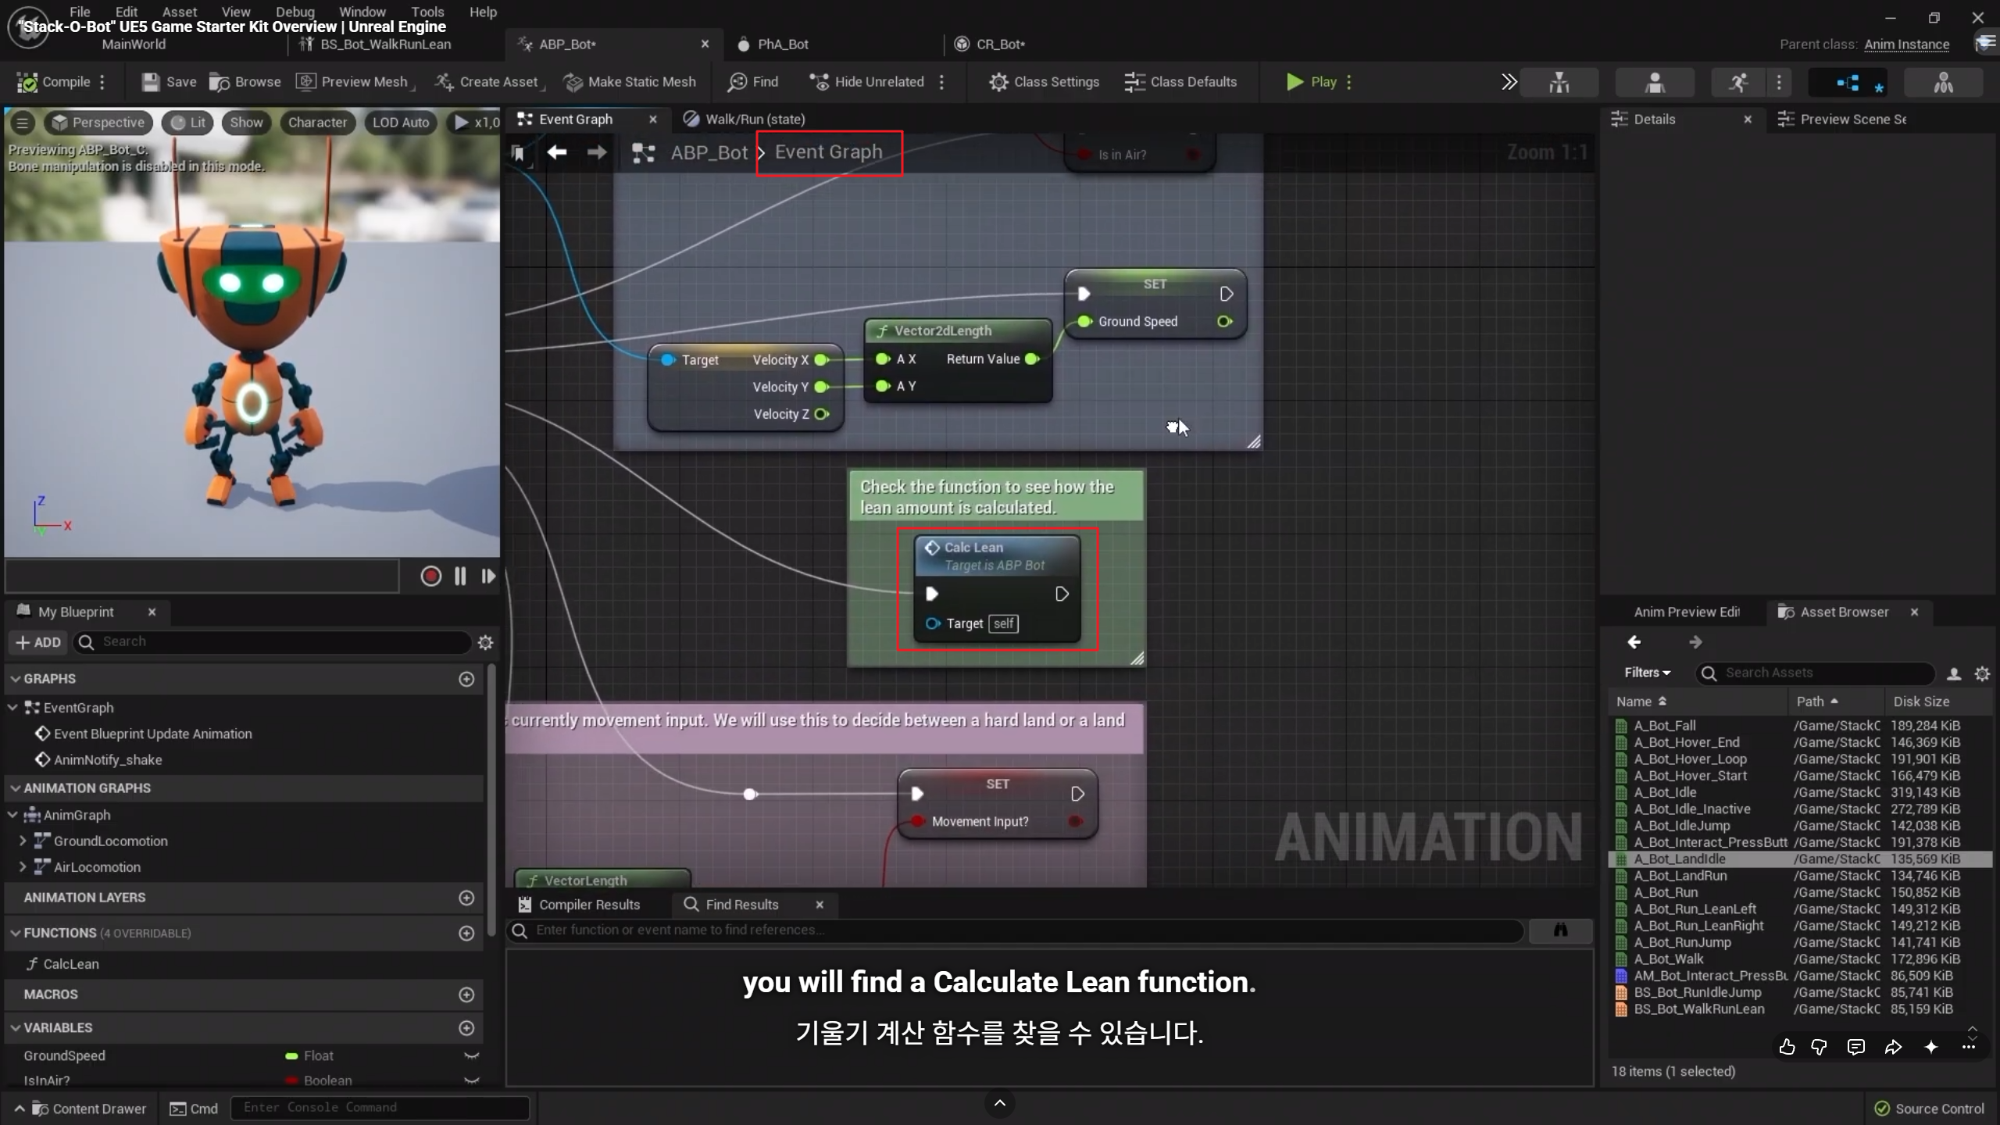
Task: Open the Debug menu
Action: [x=295, y=12]
